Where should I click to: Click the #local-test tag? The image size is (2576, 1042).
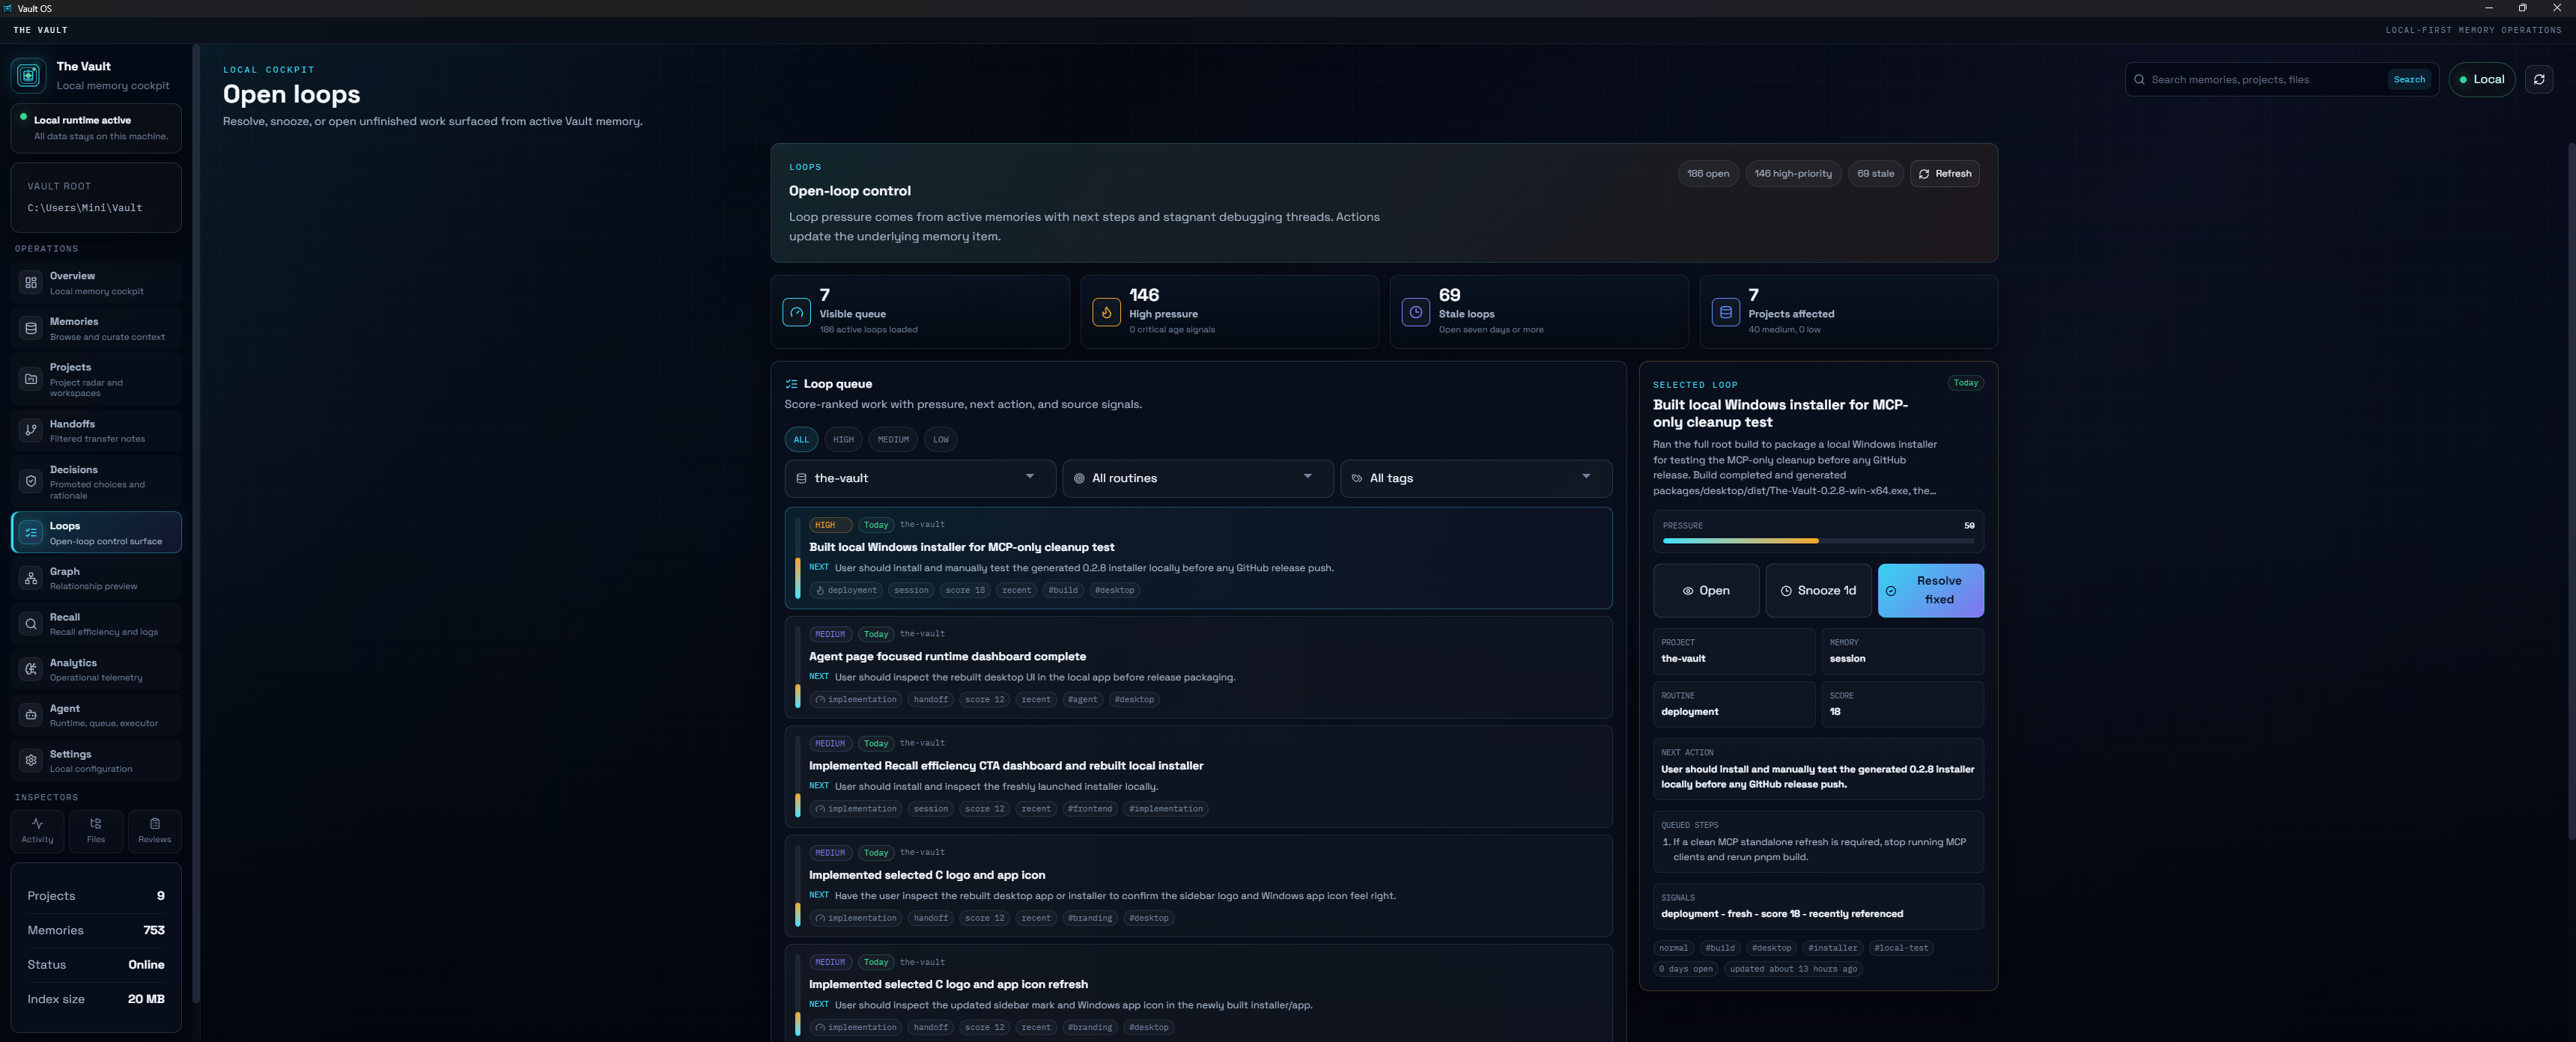1900,948
